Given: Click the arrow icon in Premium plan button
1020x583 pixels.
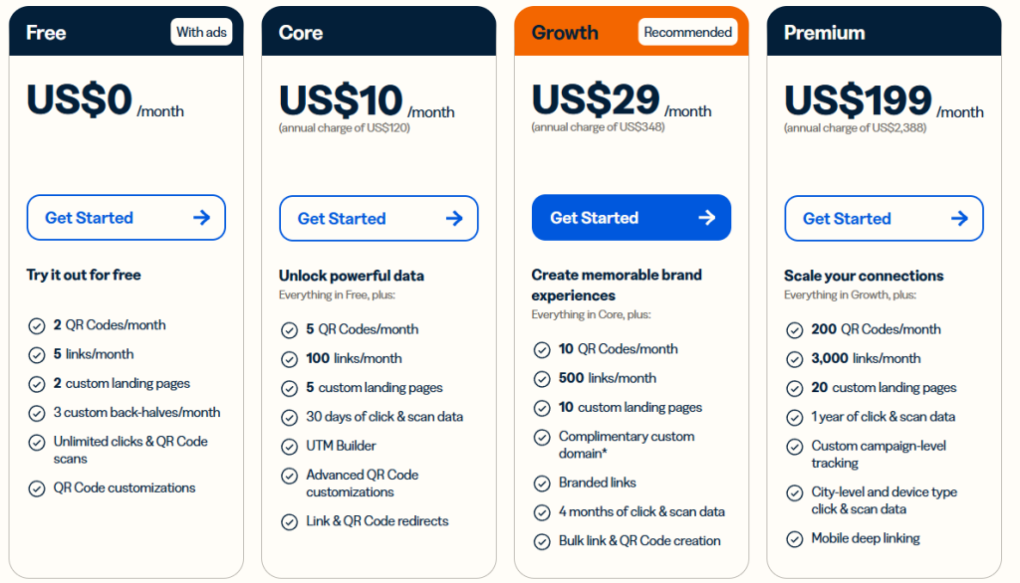Looking at the screenshot, I should tap(959, 218).
